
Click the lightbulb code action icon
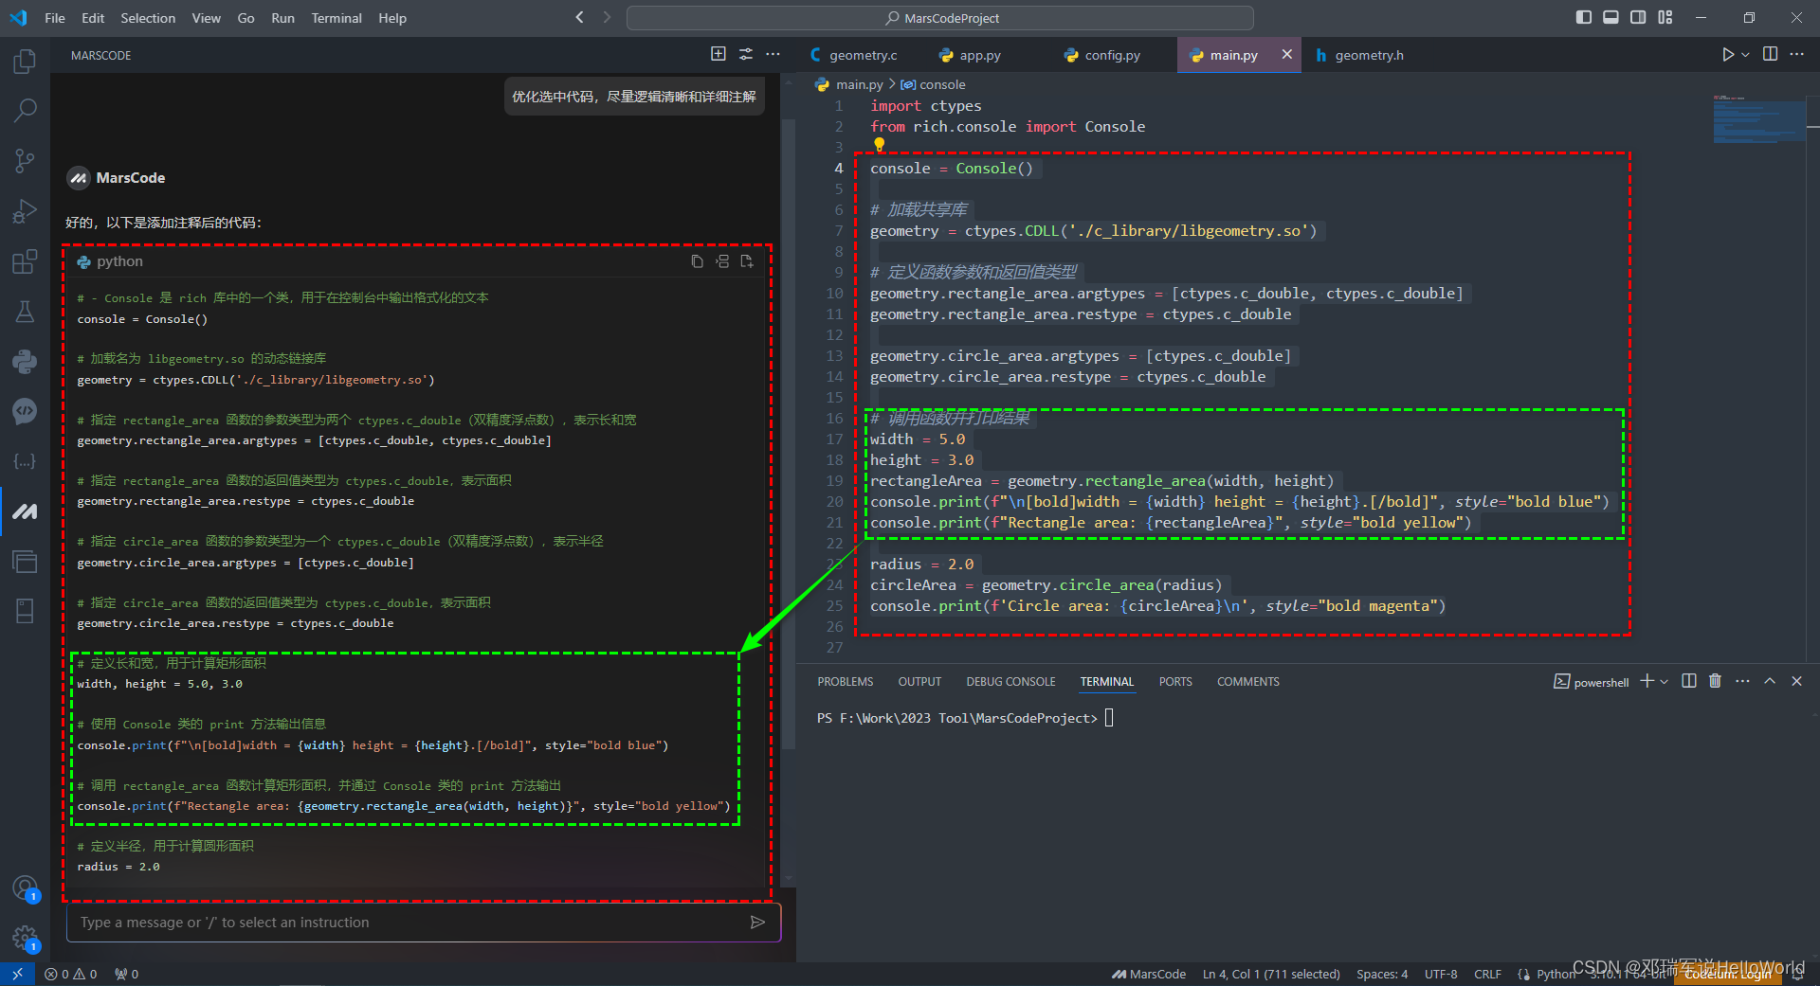tap(879, 145)
